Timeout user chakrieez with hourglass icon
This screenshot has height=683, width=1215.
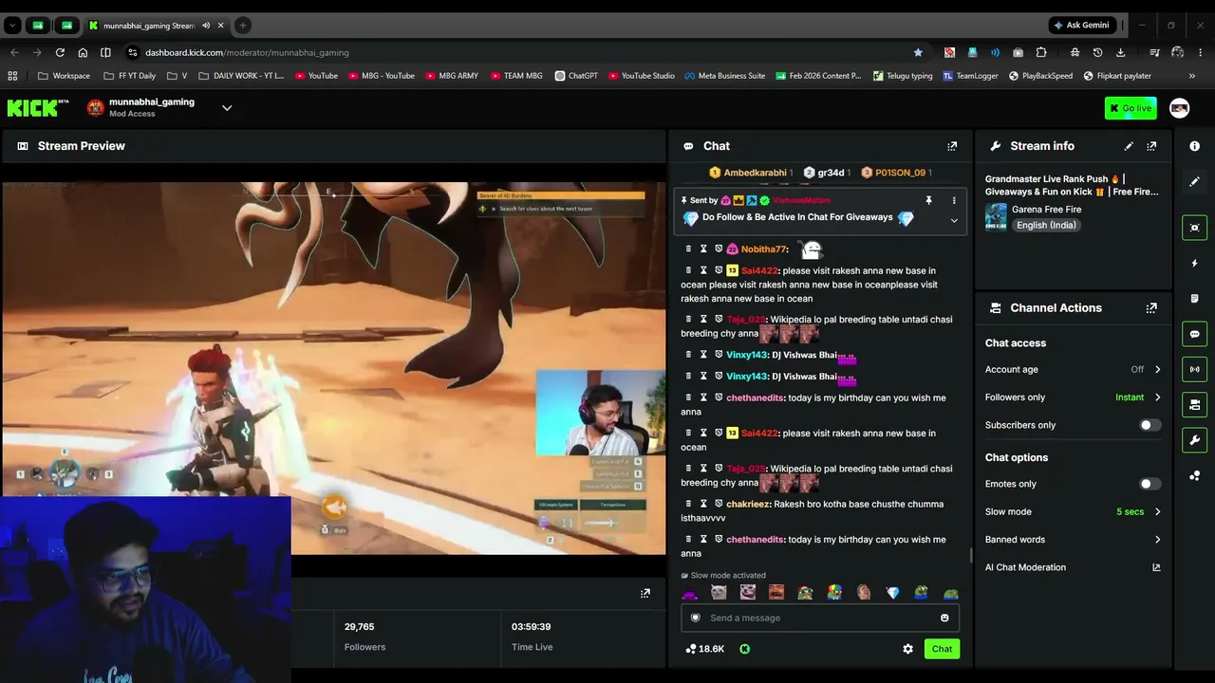703,504
